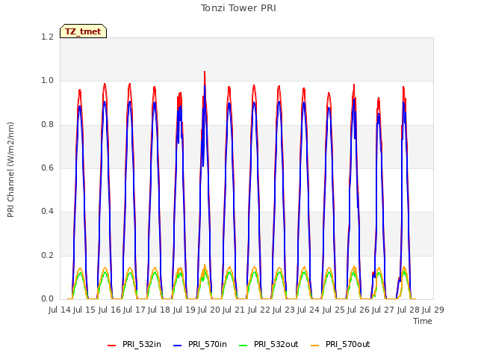
Task: Click the Jul 22 x-axis label
Action: 259,310
